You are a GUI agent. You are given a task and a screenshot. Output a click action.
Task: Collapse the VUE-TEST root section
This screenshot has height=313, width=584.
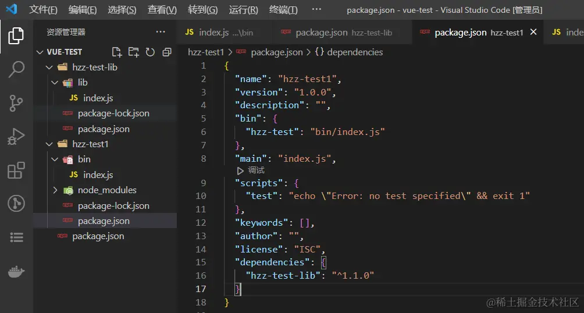40,52
